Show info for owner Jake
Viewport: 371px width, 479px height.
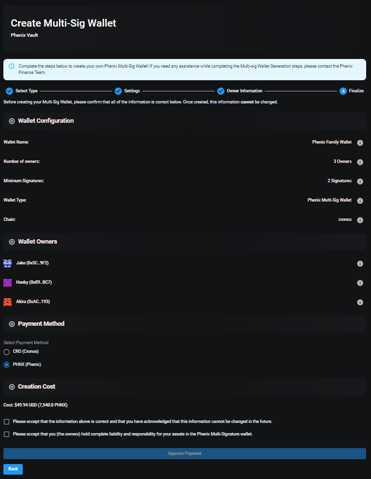[x=360, y=263]
